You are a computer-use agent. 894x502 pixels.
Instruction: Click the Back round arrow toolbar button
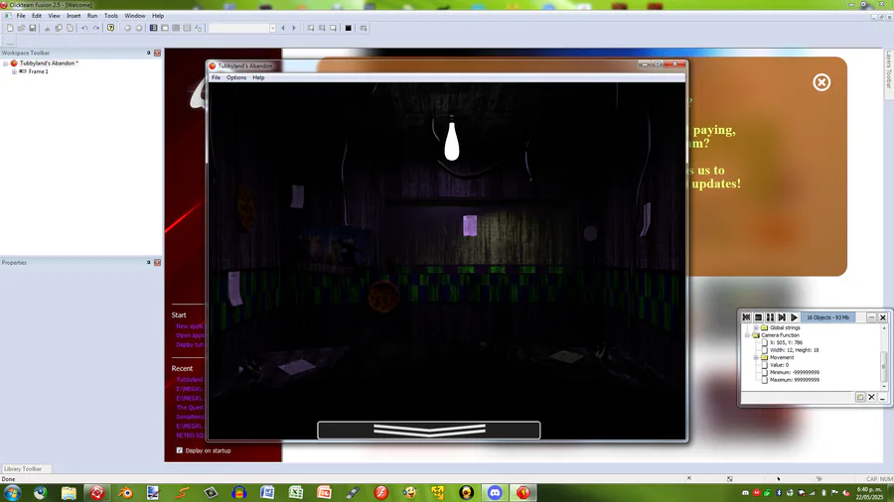point(128,28)
